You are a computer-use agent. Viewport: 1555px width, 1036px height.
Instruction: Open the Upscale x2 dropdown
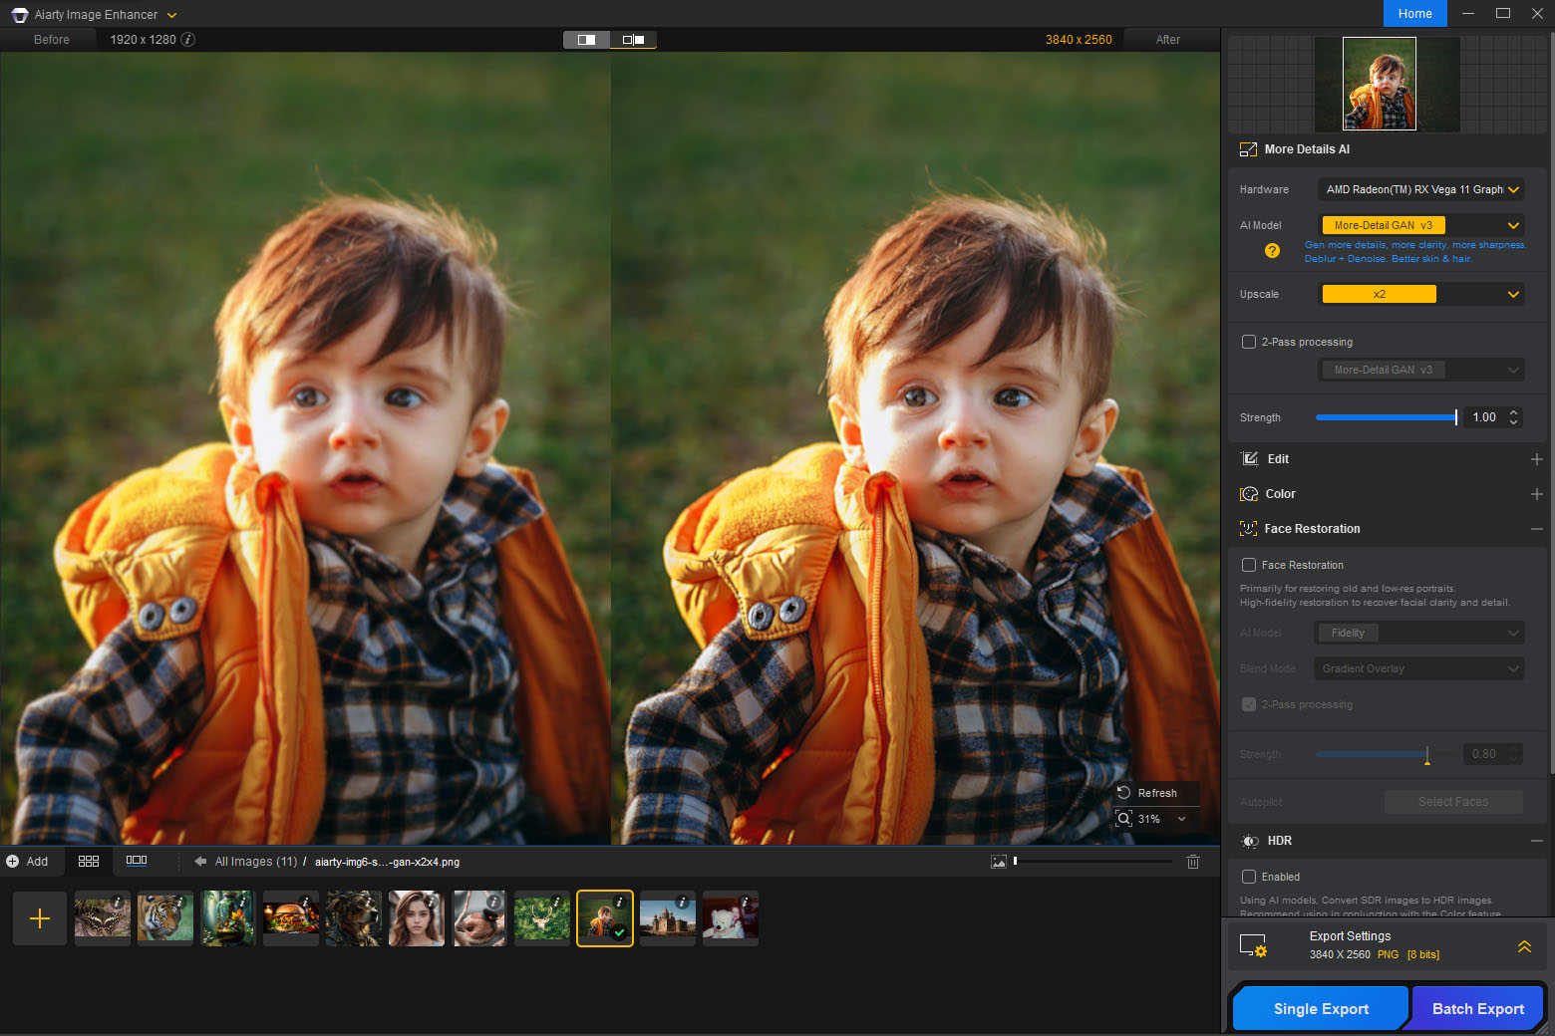coord(1420,294)
